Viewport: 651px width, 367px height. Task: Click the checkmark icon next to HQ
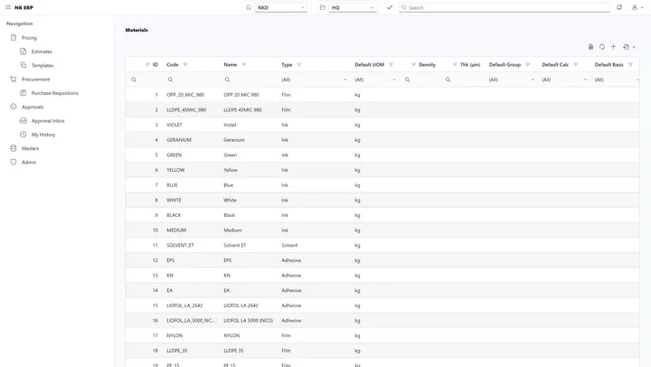(390, 7)
